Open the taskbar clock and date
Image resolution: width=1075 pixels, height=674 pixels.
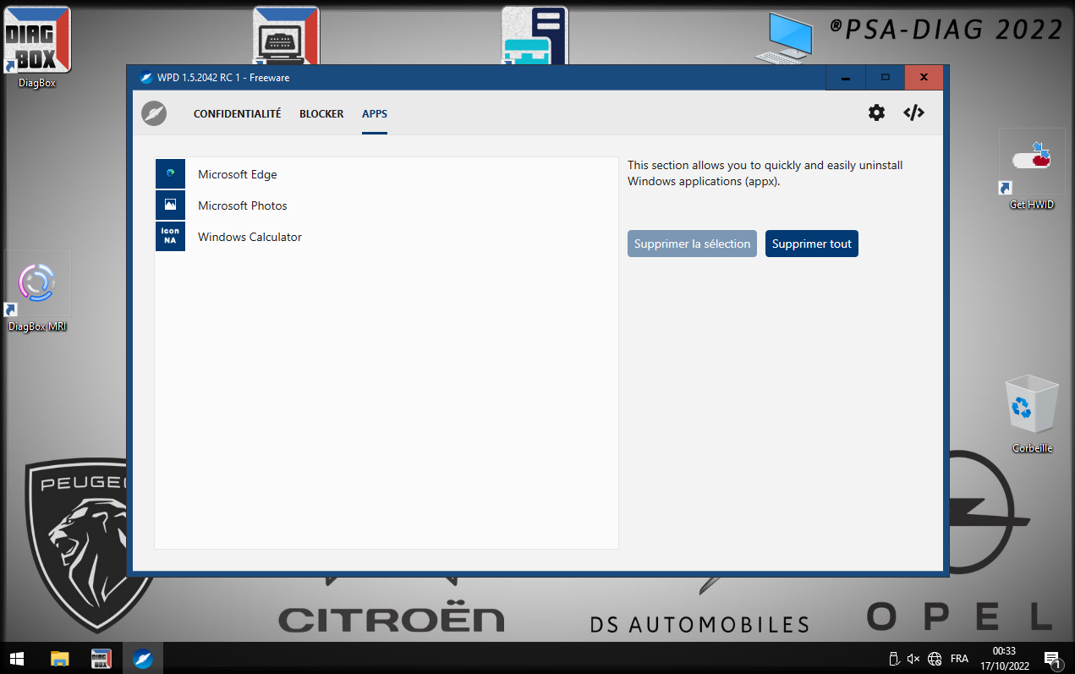click(x=1005, y=658)
